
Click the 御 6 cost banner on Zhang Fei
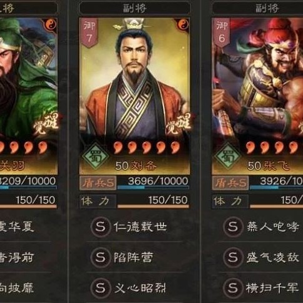coord(222,33)
